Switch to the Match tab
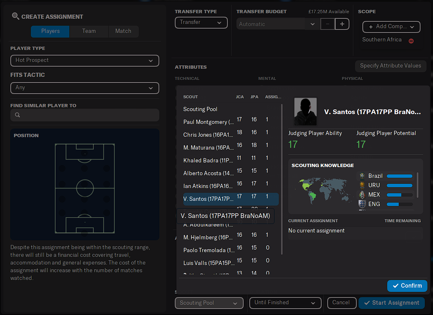 [x=123, y=31]
